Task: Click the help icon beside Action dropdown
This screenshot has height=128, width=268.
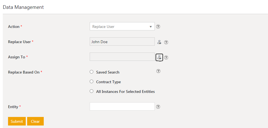Action: point(158,27)
